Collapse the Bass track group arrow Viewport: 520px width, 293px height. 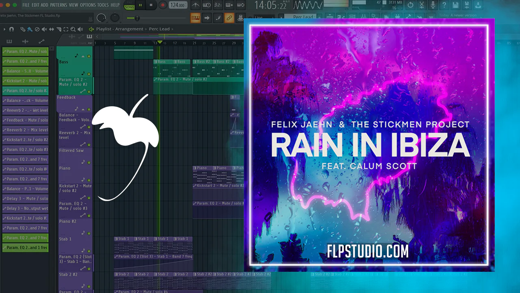click(x=84, y=56)
